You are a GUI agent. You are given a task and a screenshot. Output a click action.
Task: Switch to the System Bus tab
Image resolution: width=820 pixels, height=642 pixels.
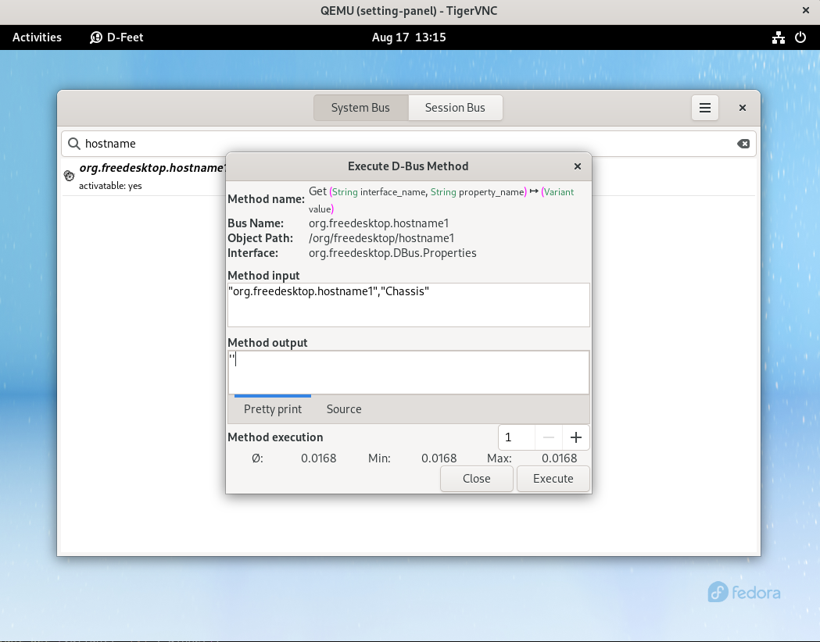click(x=360, y=108)
